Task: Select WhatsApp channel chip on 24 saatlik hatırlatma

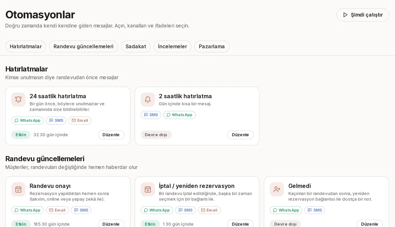Action: pyautogui.click(x=27, y=121)
